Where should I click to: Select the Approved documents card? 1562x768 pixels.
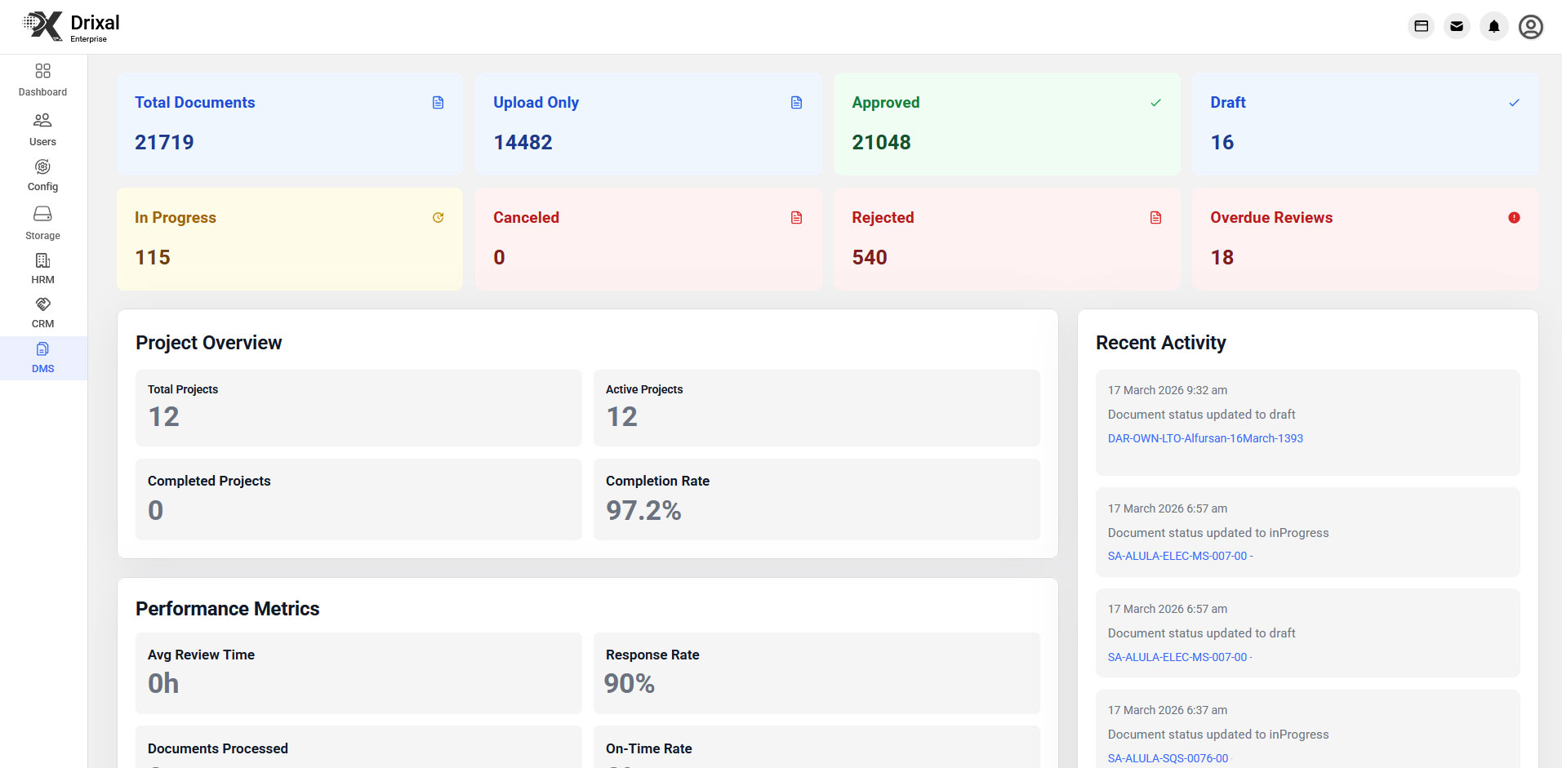tap(1006, 124)
